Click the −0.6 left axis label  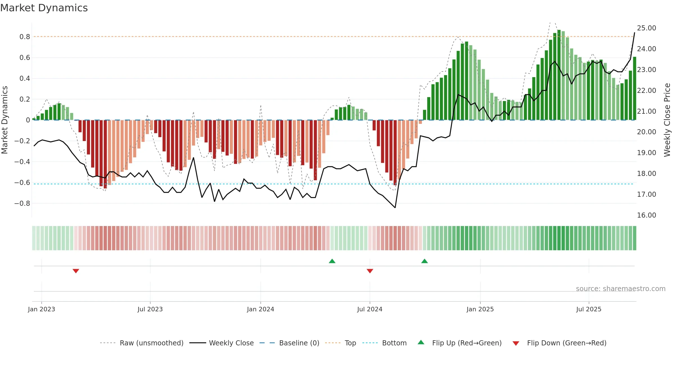[22, 182]
